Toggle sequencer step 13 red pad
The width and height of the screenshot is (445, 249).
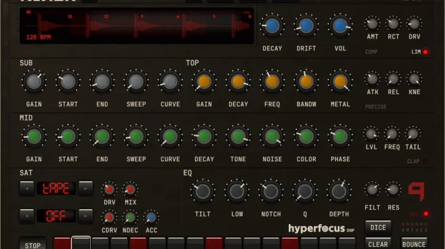coord(290,244)
